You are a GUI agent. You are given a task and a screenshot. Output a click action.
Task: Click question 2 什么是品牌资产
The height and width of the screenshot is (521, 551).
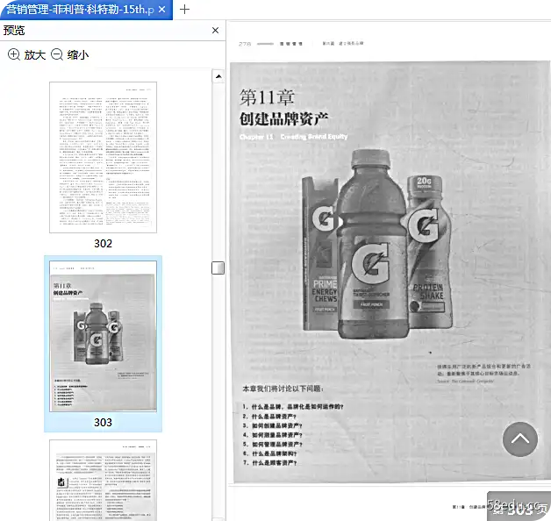269,417
